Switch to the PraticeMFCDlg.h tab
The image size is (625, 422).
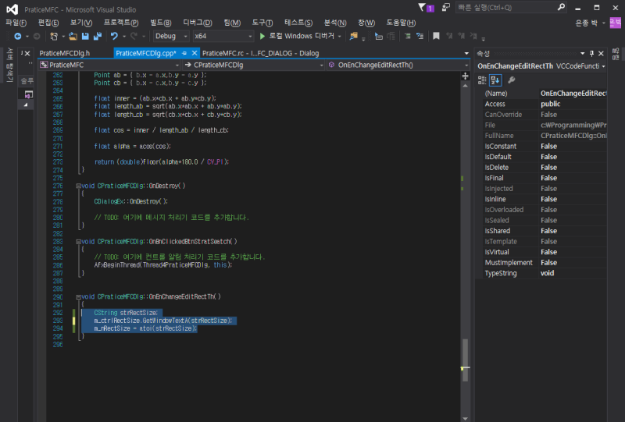tap(65, 53)
